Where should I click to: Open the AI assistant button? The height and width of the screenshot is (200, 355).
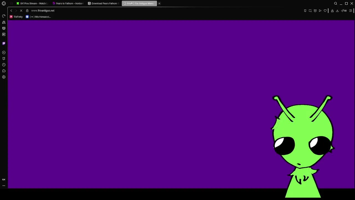pos(344,11)
